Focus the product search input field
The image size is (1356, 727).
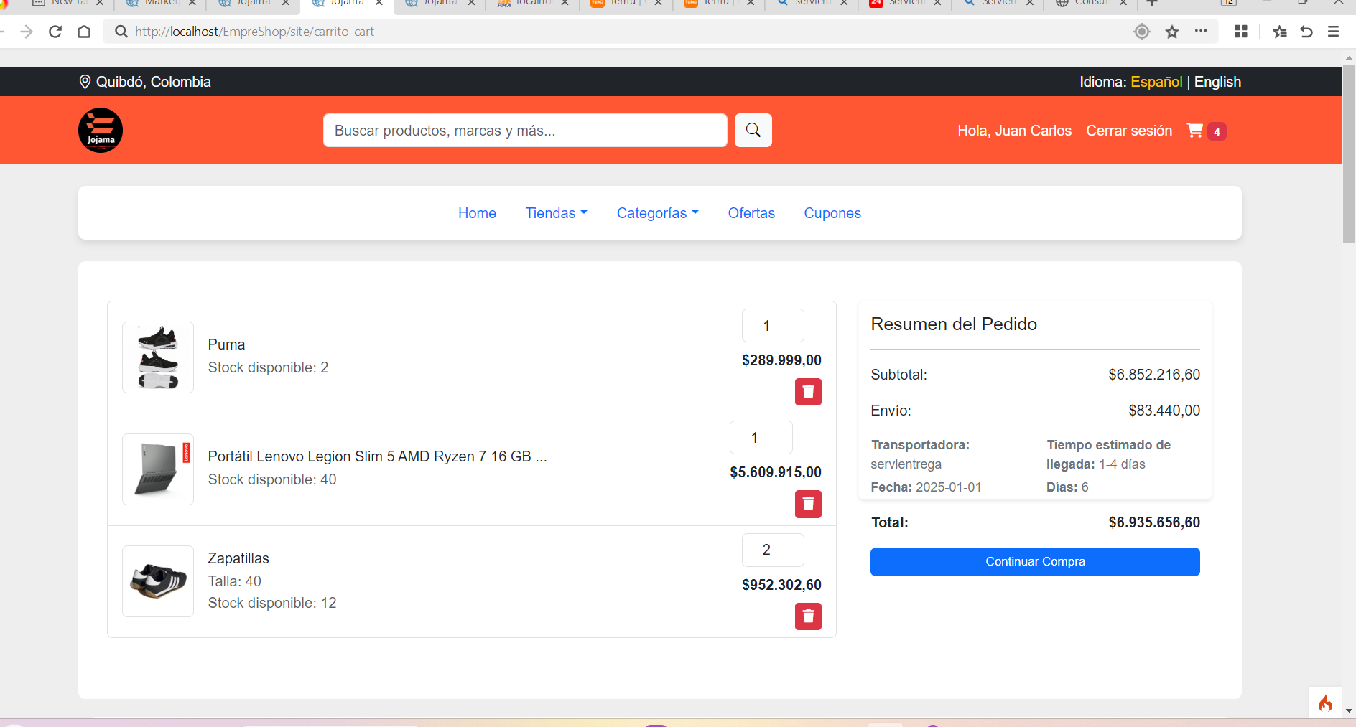click(525, 131)
